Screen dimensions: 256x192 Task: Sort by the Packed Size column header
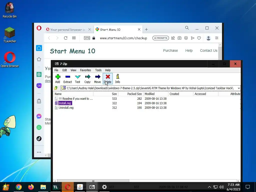pos(131,94)
